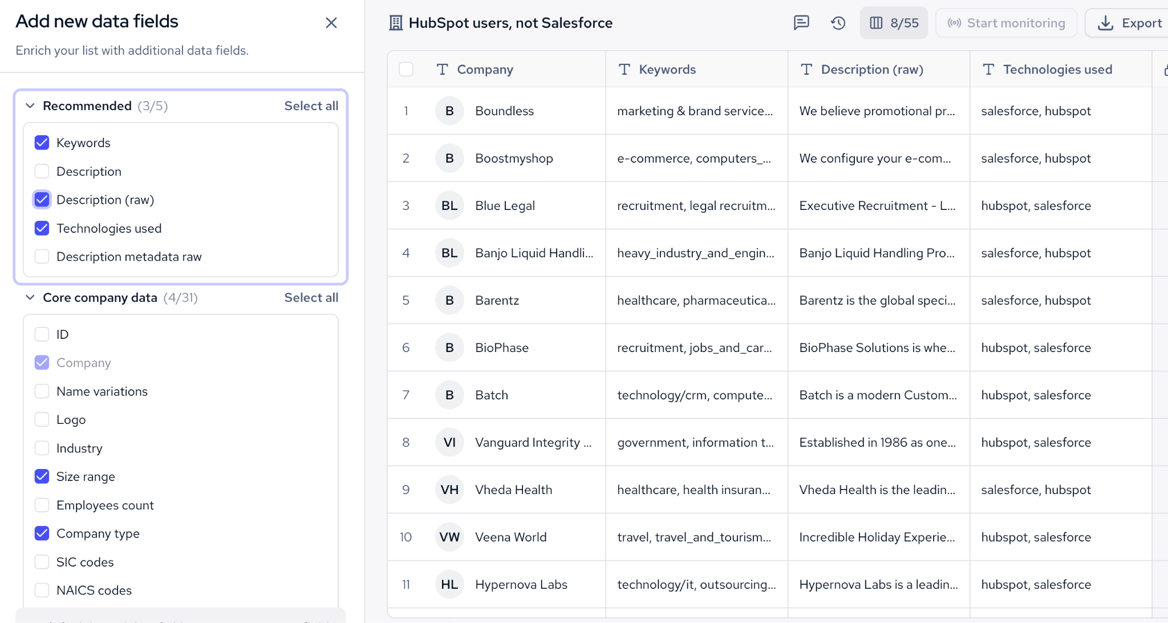Check the SIC codes field
Viewport: 1168px width, 623px height.
pyautogui.click(x=42, y=562)
